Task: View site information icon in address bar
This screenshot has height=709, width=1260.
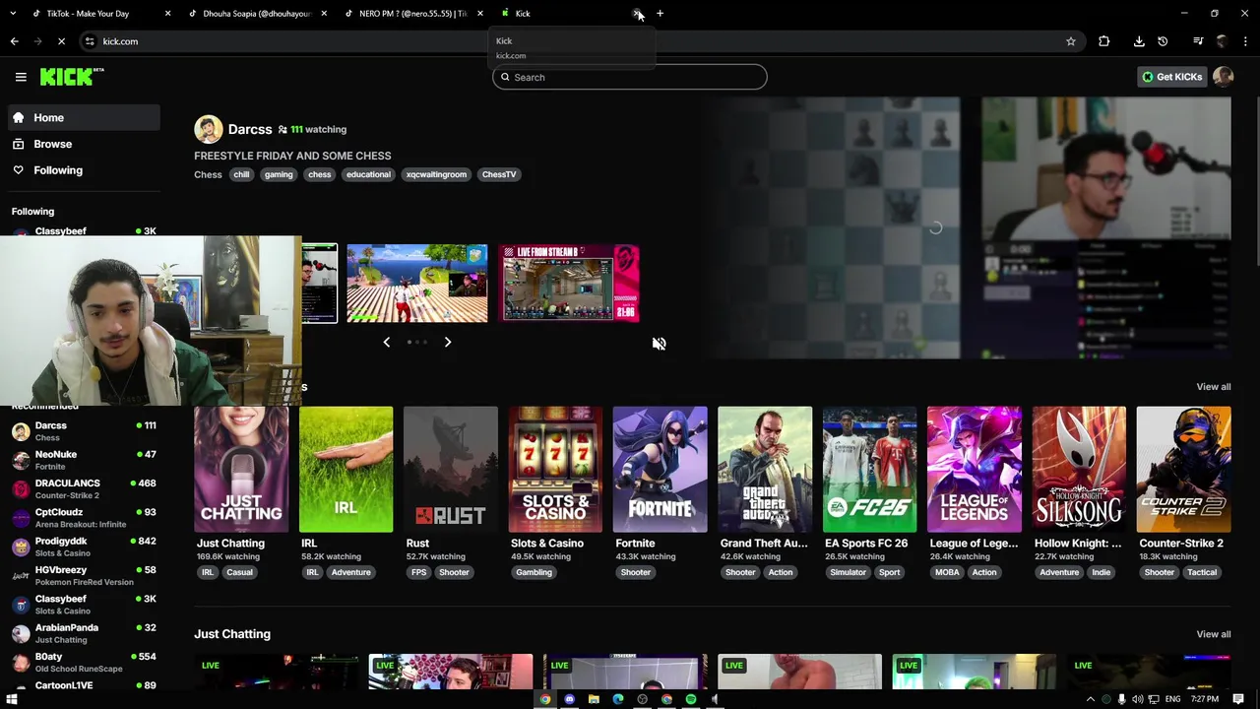Action: (x=90, y=41)
